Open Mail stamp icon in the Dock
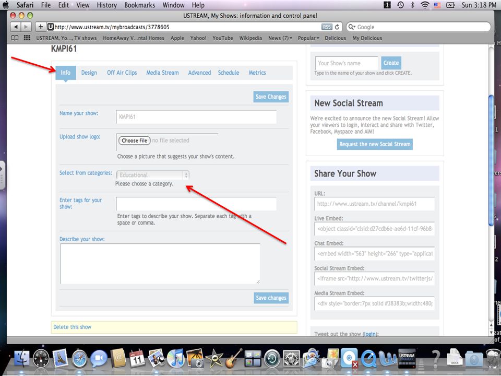 click(x=61, y=358)
